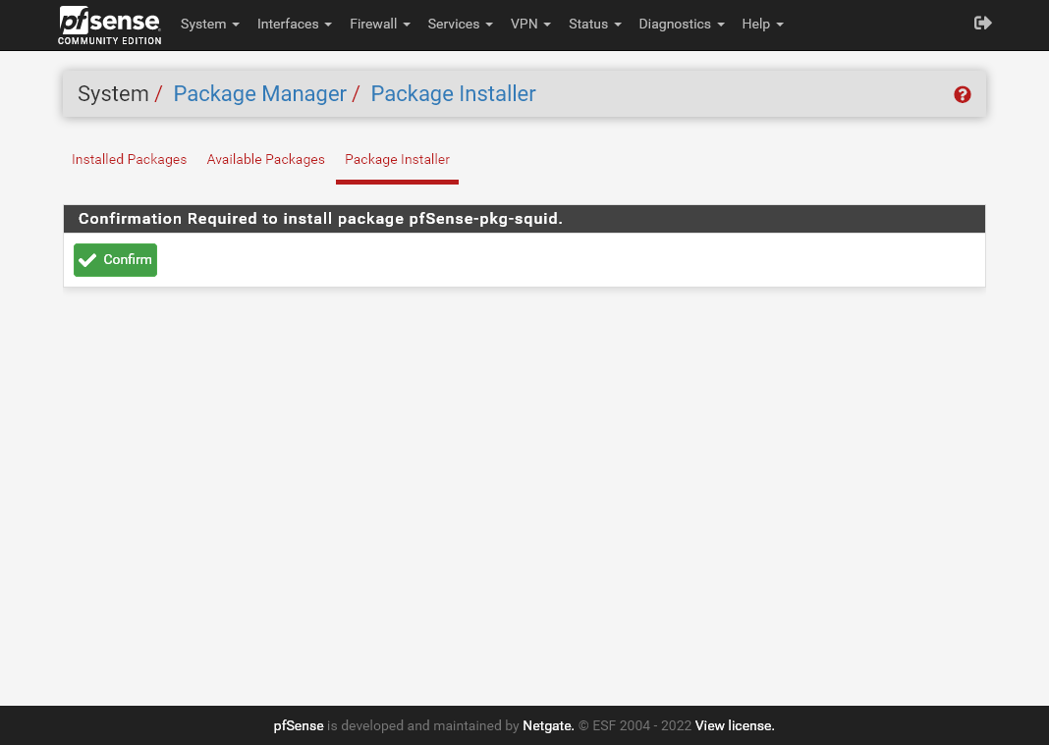Click the logout icon in the top bar
Screen dimensions: 1049x745
982,23
